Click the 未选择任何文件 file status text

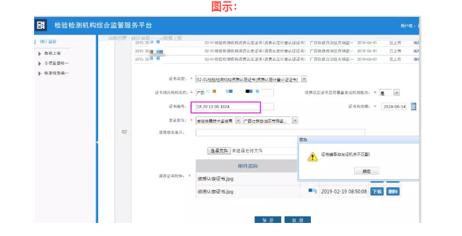247,150
